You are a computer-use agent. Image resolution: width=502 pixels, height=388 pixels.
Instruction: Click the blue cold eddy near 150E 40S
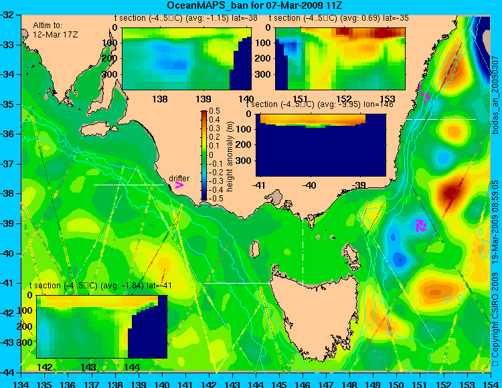(x=399, y=258)
